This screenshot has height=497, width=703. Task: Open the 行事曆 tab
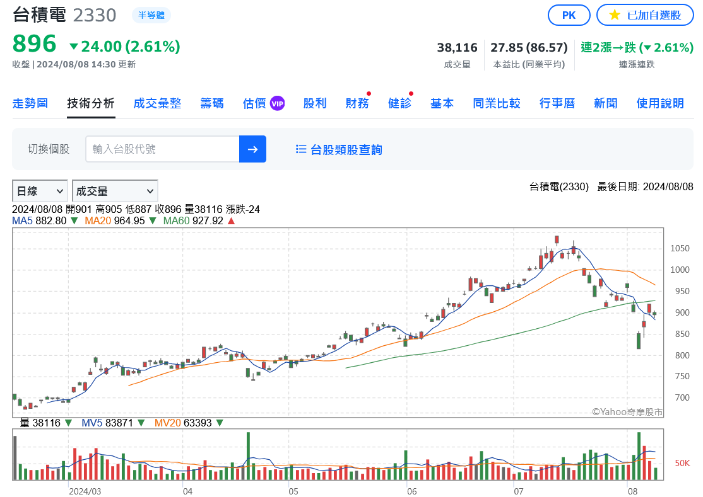tap(557, 103)
